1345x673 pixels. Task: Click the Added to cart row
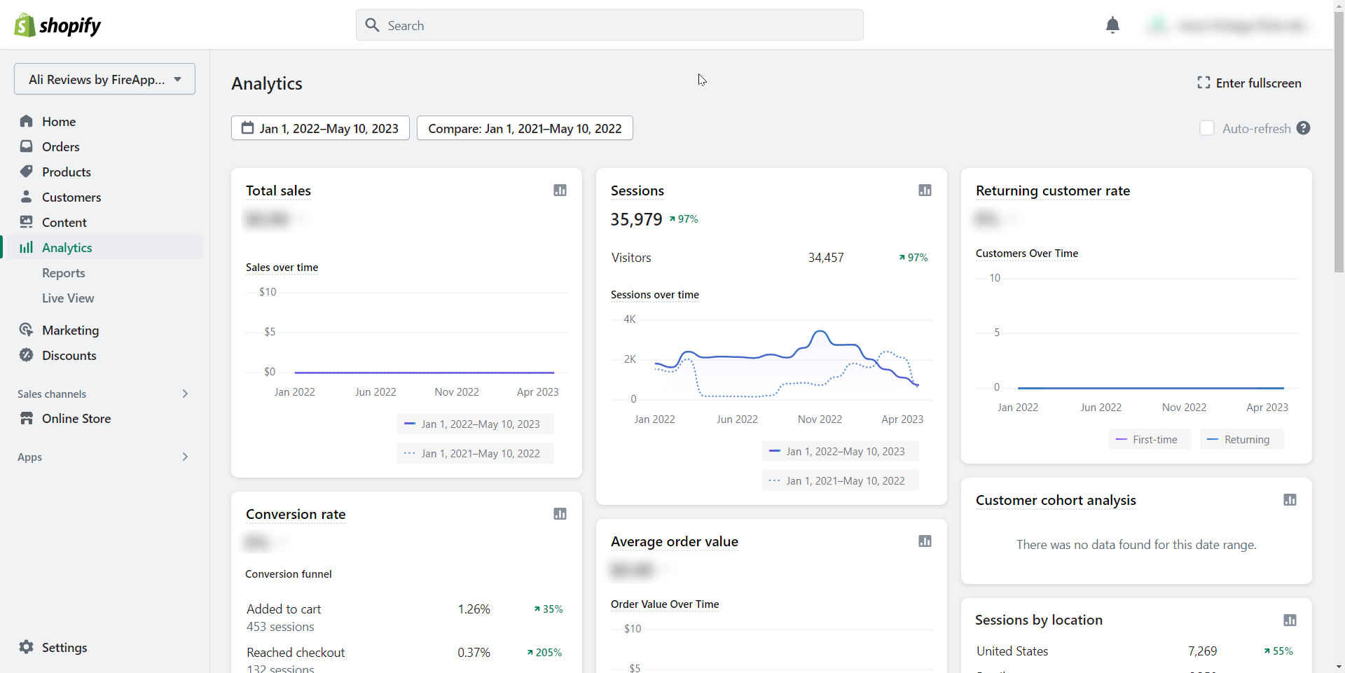pyautogui.click(x=405, y=617)
